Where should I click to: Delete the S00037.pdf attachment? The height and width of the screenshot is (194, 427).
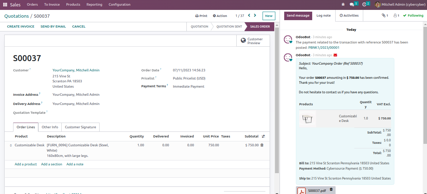331,189
